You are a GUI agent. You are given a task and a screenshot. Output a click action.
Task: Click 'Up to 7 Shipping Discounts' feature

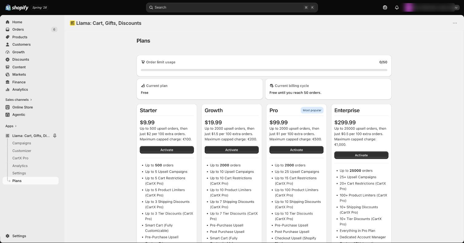[232, 204]
